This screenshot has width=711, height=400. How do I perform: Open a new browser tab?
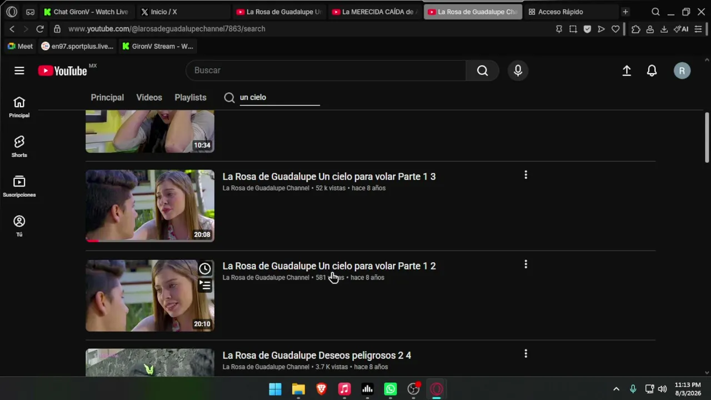625,12
